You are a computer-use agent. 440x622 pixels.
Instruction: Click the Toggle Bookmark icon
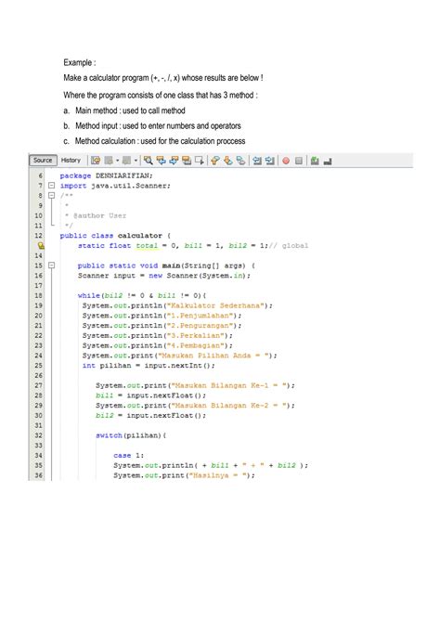coord(240,161)
